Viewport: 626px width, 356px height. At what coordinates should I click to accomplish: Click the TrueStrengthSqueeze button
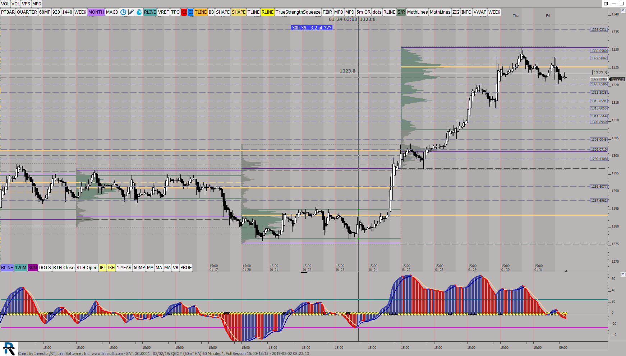tap(298, 12)
